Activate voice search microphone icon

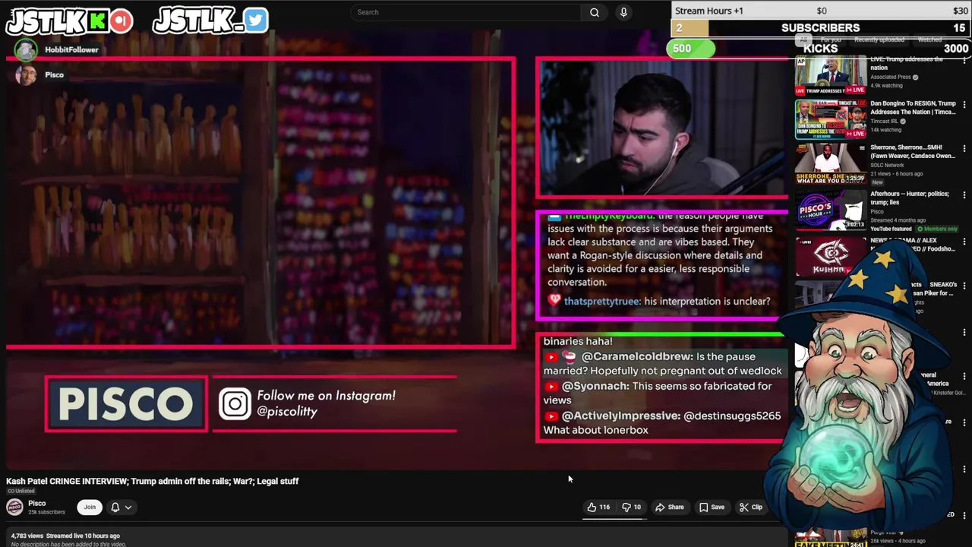coord(623,12)
